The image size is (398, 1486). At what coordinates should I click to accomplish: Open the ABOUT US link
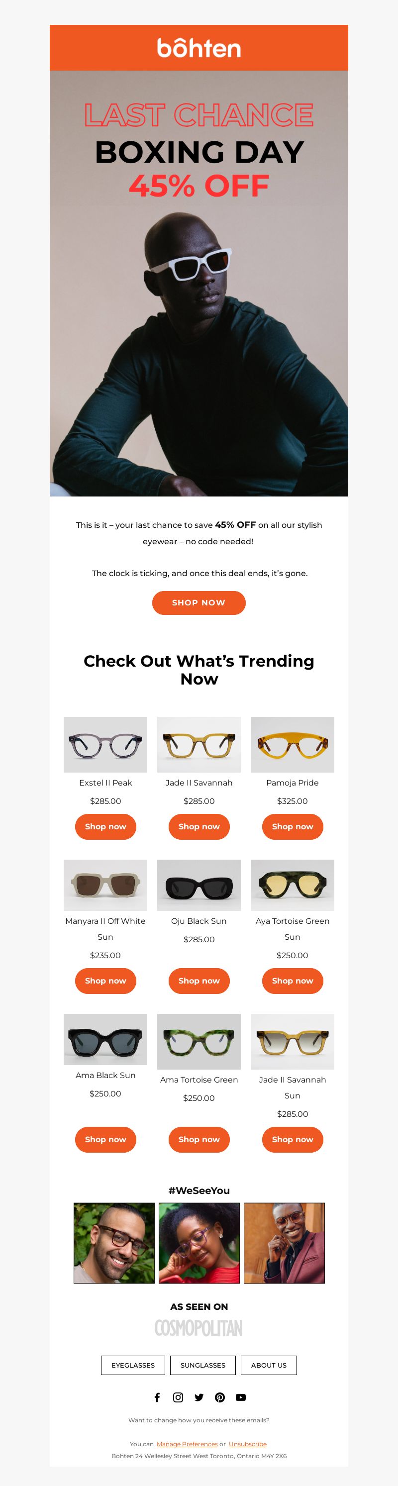click(x=269, y=1365)
